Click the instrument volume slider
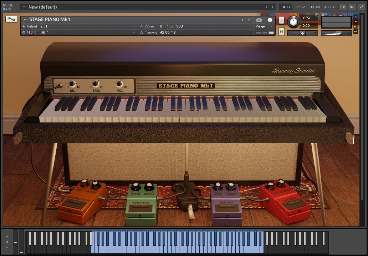Image resolution: width=368 pixels, height=256 pixels. click(336, 33)
